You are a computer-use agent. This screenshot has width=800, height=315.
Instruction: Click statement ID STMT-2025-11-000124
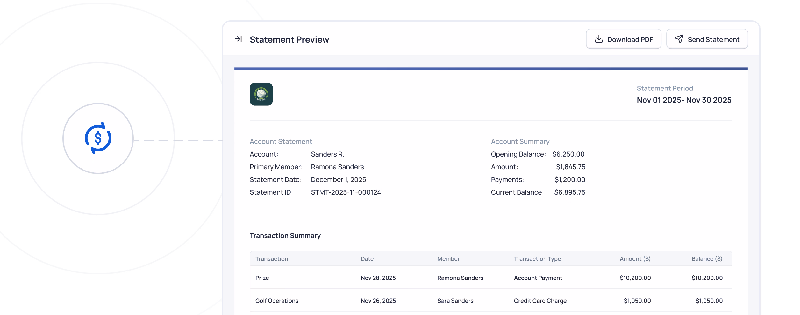pos(346,192)
